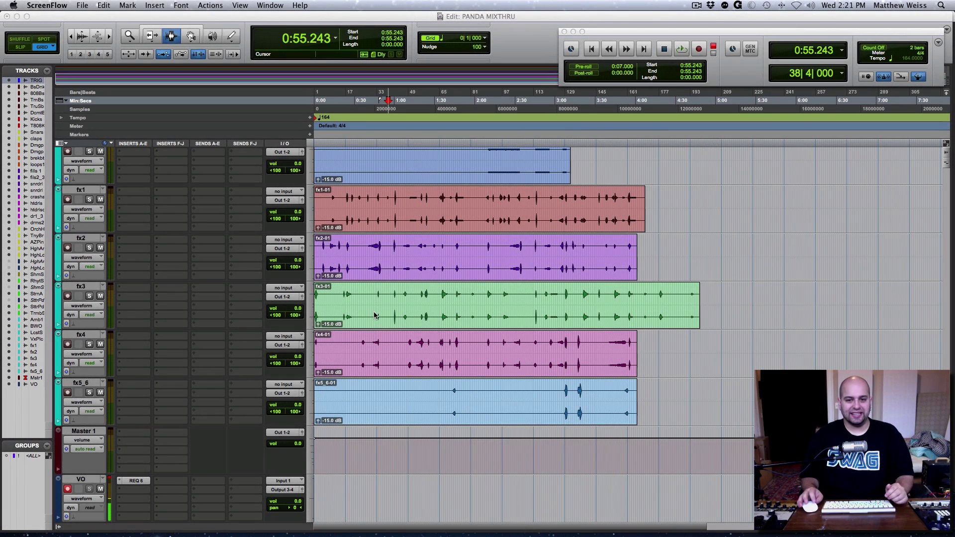Viewport: 955px width, 537px height.
Task: Open the GROUPS list menu
Action: 47,446
